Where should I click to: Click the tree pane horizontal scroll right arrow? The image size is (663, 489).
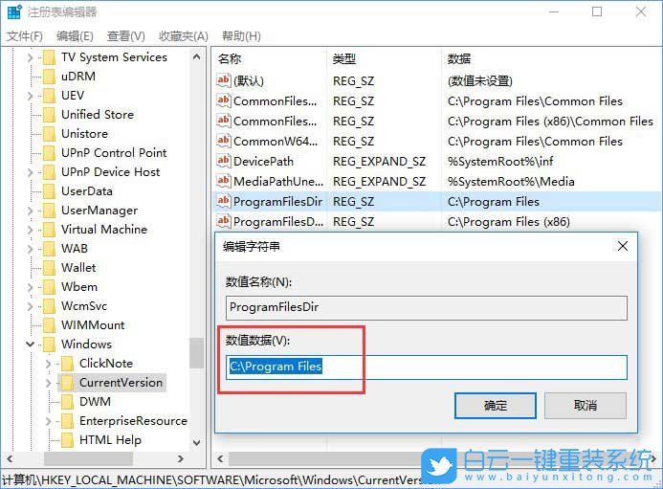tap(181, 458)
